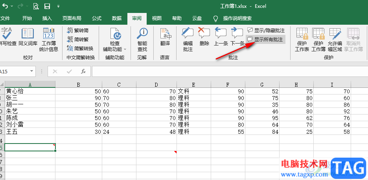Convert text with 繁转简
The width and height of the screenshot is (368, 180).
[78, 31]
